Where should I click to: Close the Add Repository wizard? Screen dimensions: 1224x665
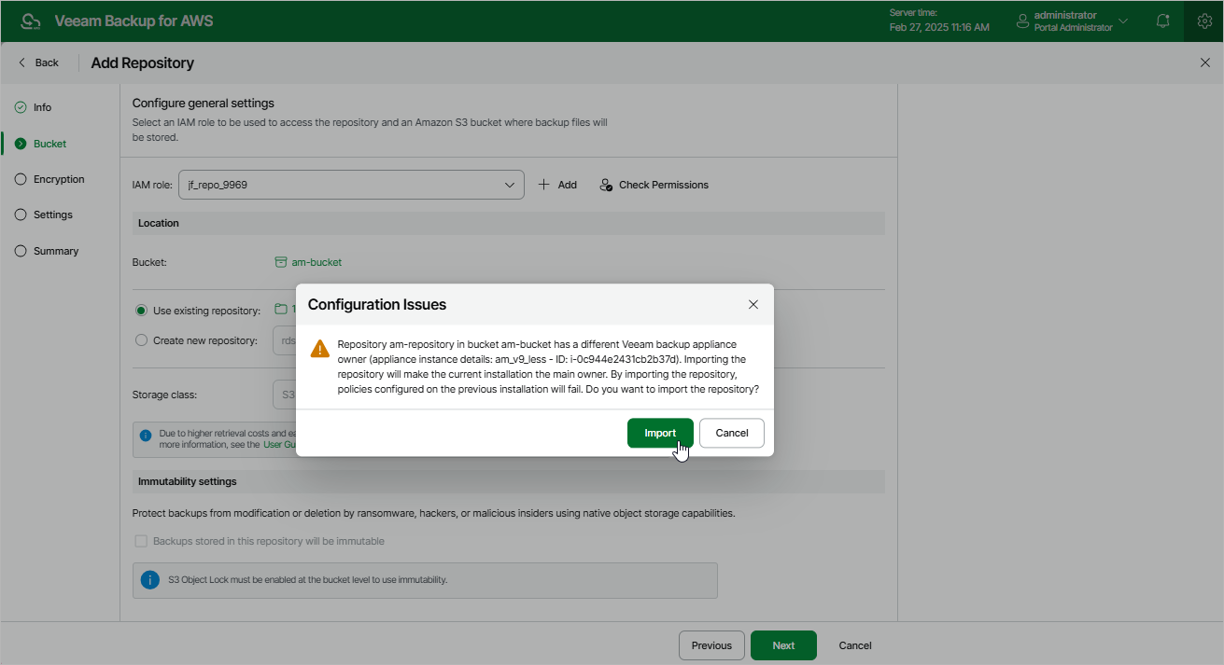point(1204,62)
